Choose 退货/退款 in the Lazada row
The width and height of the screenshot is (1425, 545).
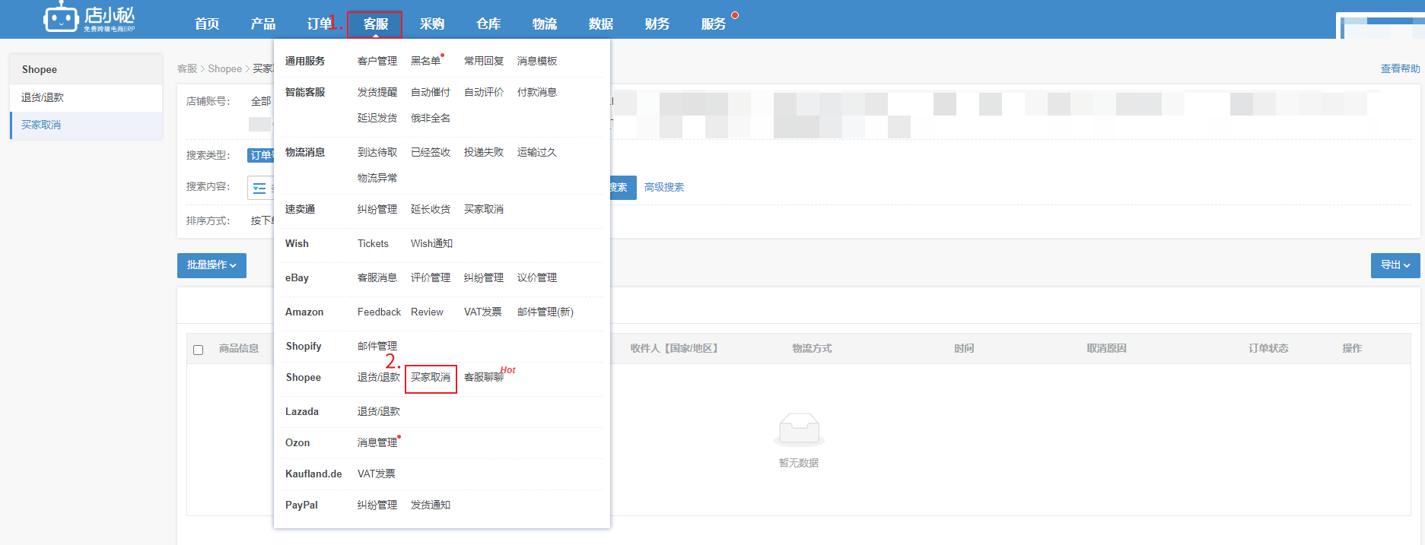pos(379,411)
